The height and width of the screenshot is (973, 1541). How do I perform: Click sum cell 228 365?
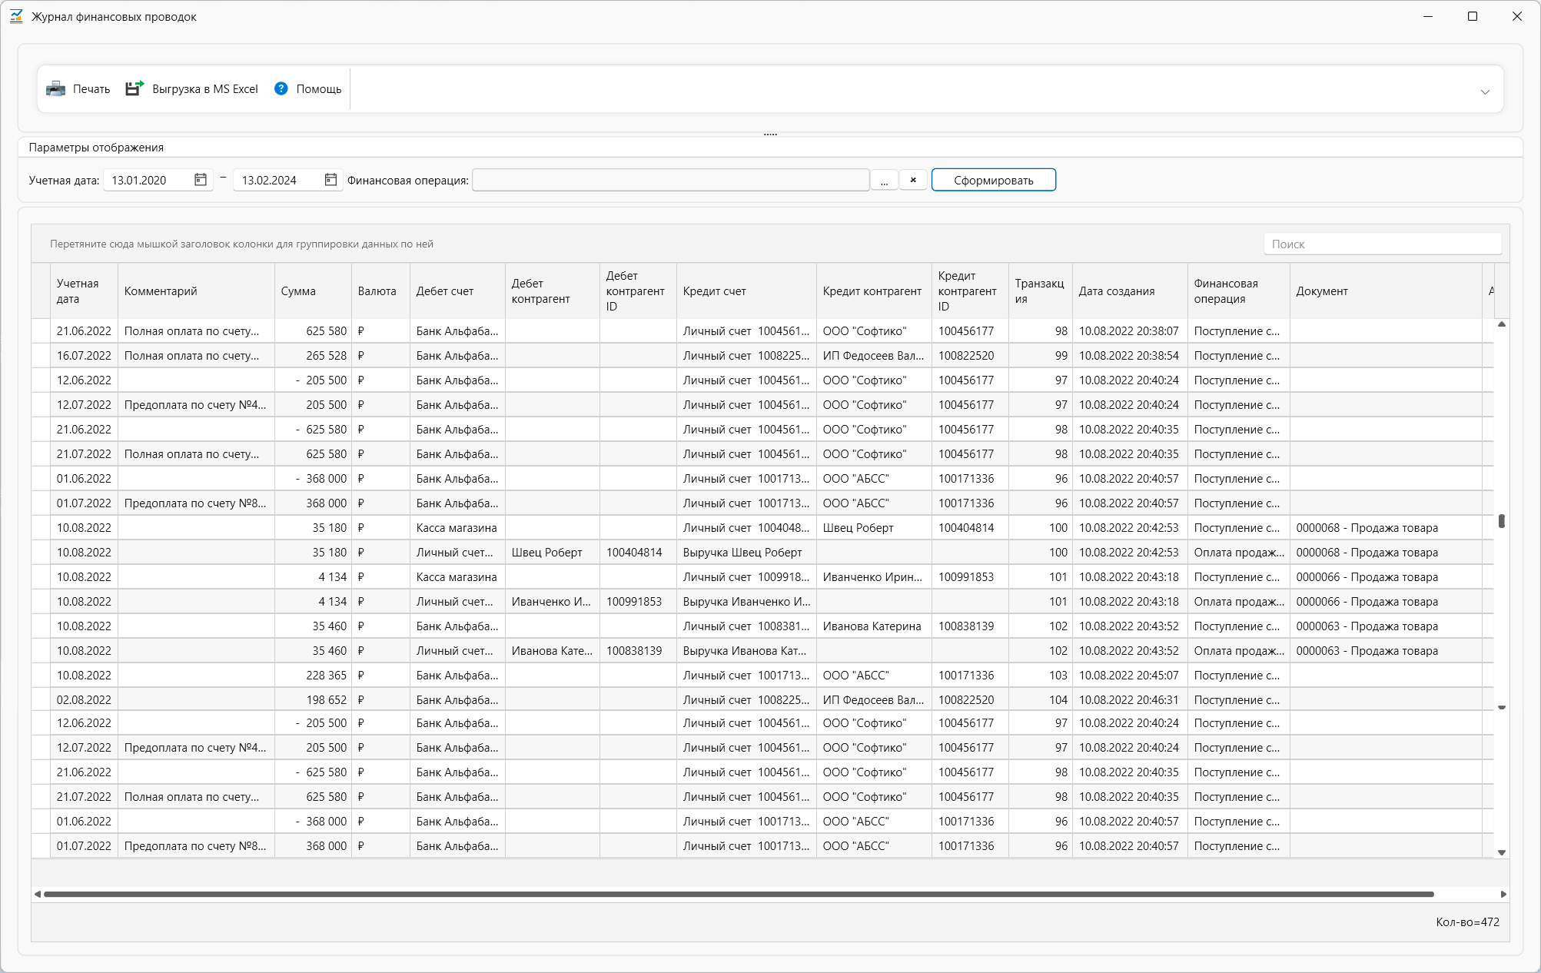[x=313, y=676]
